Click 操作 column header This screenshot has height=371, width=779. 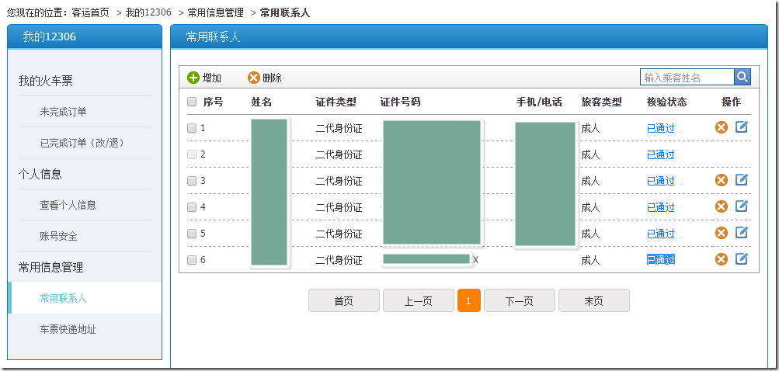pyautogui.click(x=731, y=102)
